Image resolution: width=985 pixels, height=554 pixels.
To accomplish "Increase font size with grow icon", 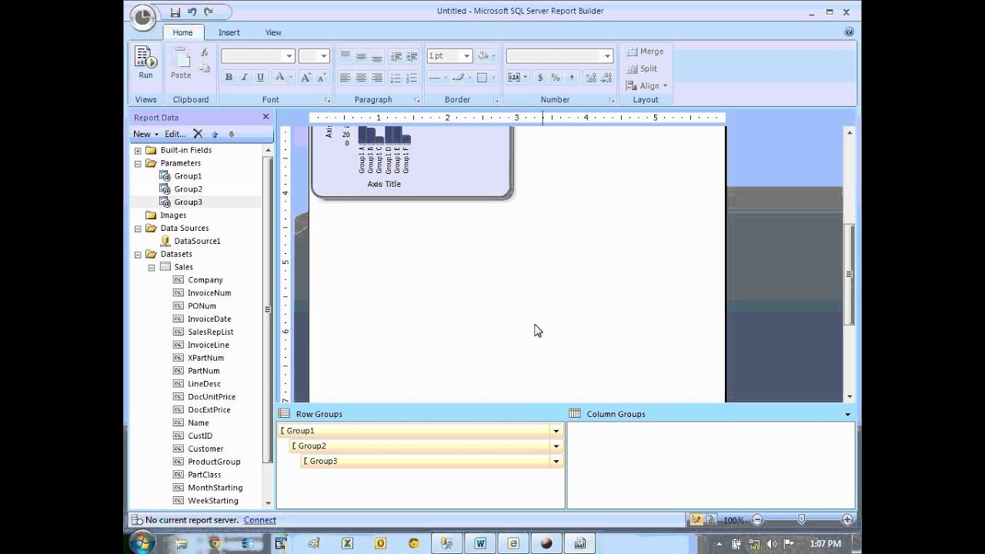I will (x=306, y=78).
